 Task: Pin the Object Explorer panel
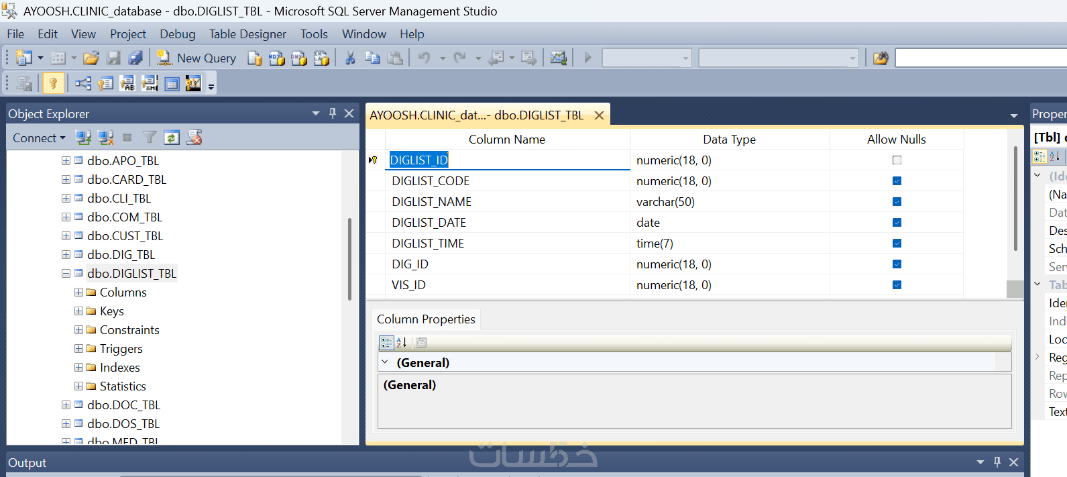333,113
